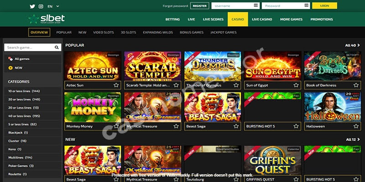
Task: Open Aztec Sun game thumbnail
Action: pos(93,66)
